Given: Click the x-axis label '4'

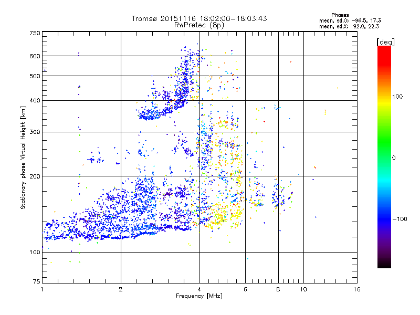Looking at the screenshot, I should pyautogui.click(x=199, y=289).
